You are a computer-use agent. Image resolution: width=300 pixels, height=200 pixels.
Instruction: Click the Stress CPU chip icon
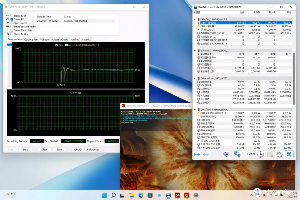click(8, 16)
